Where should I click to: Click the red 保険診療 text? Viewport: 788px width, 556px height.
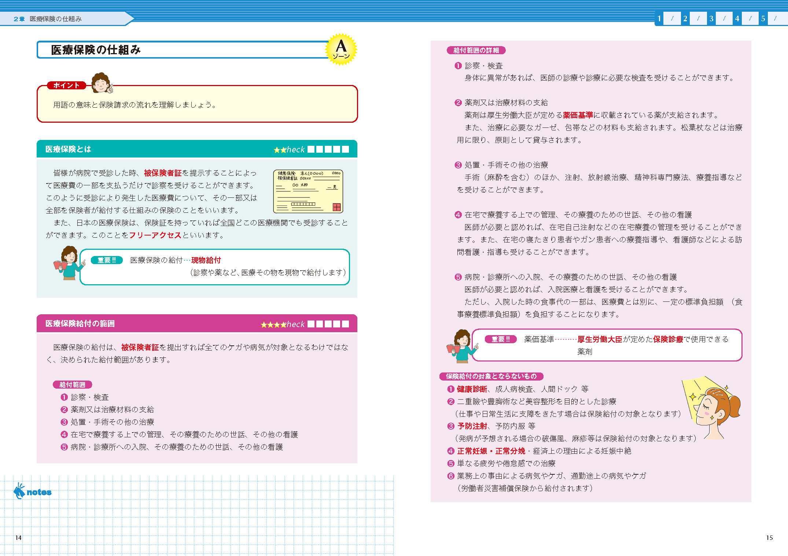(x=668, y=339)
